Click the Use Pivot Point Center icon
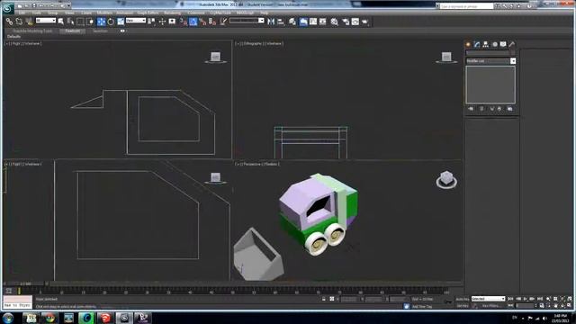Viewport: 576px width, 324px height. 151,22
